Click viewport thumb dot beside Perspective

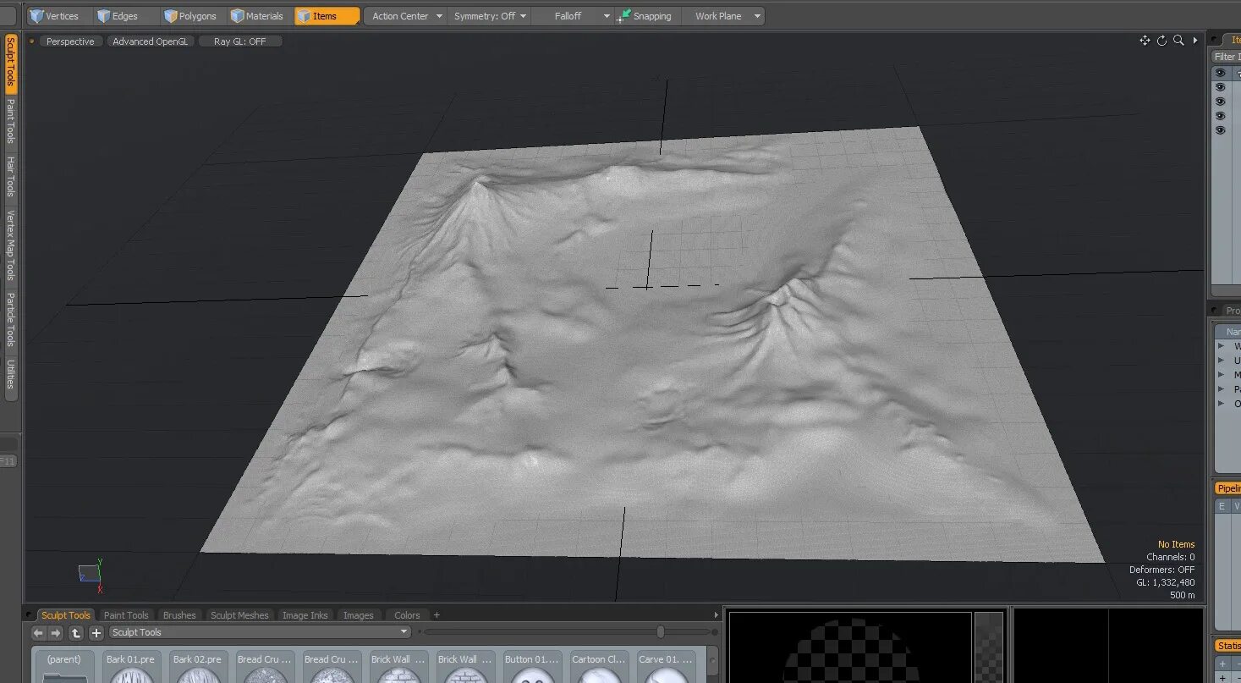32,41
